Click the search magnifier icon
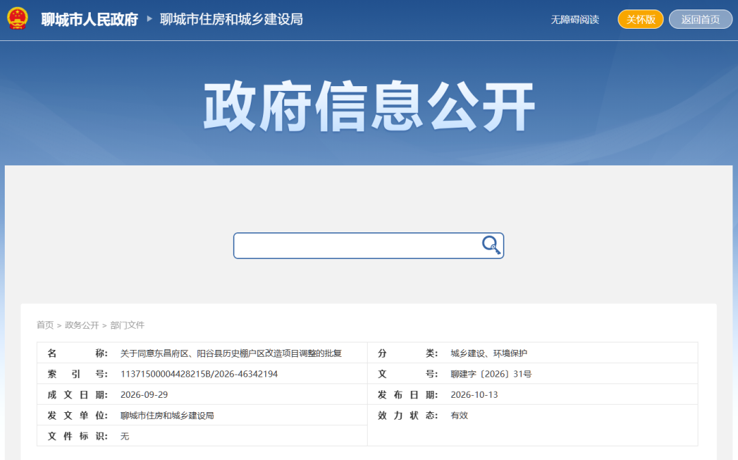 tap(491, 245)
